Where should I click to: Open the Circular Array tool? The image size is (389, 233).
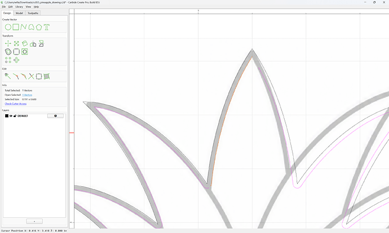click(16, 60)
